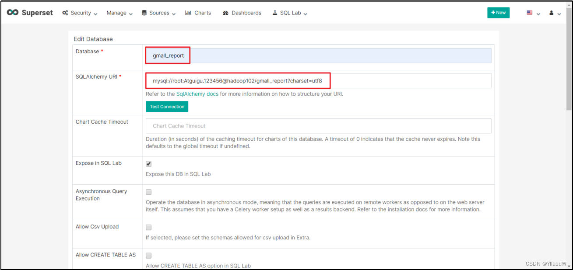This screenshot has width=573, height=270.
Task: Click the Dashboards gauge icon
Action: (x=226, y=13)
